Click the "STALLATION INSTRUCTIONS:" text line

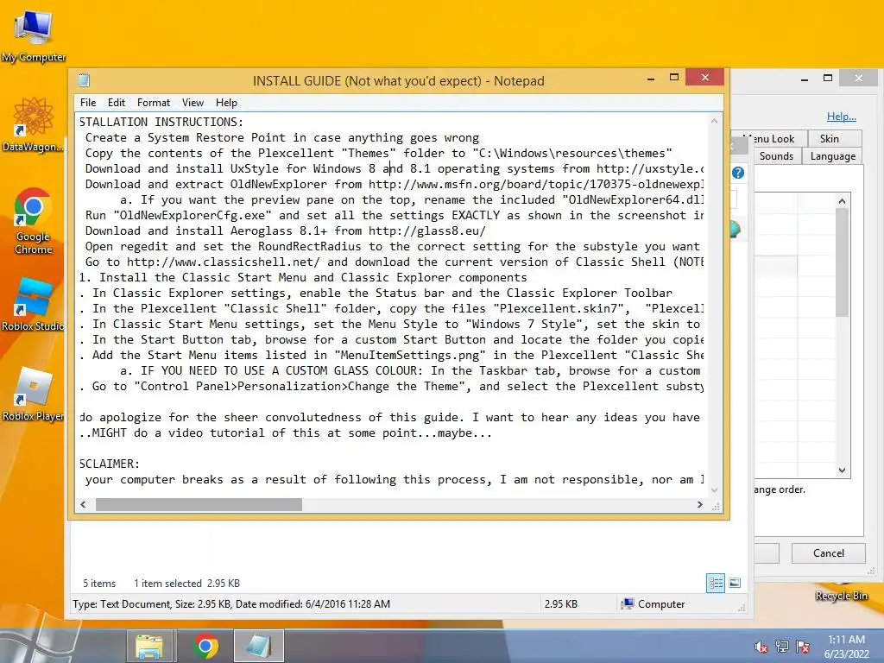[x=161, y=122]
